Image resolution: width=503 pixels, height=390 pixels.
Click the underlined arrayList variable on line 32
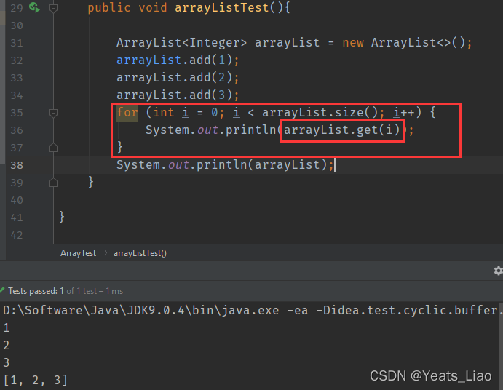(x=148, y=60)
